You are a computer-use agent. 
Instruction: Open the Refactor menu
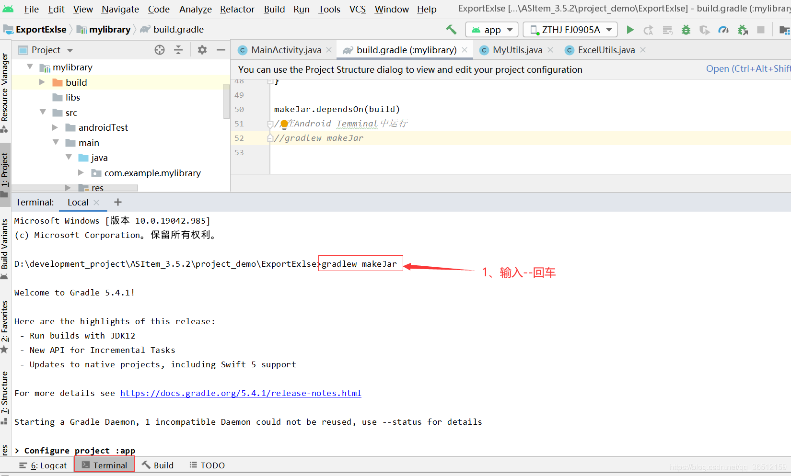237,9
